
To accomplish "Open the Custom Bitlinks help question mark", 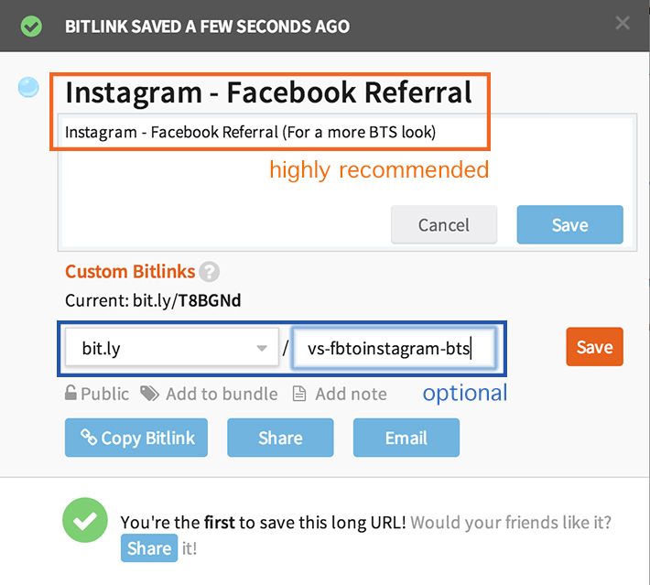I will point(209,272).
